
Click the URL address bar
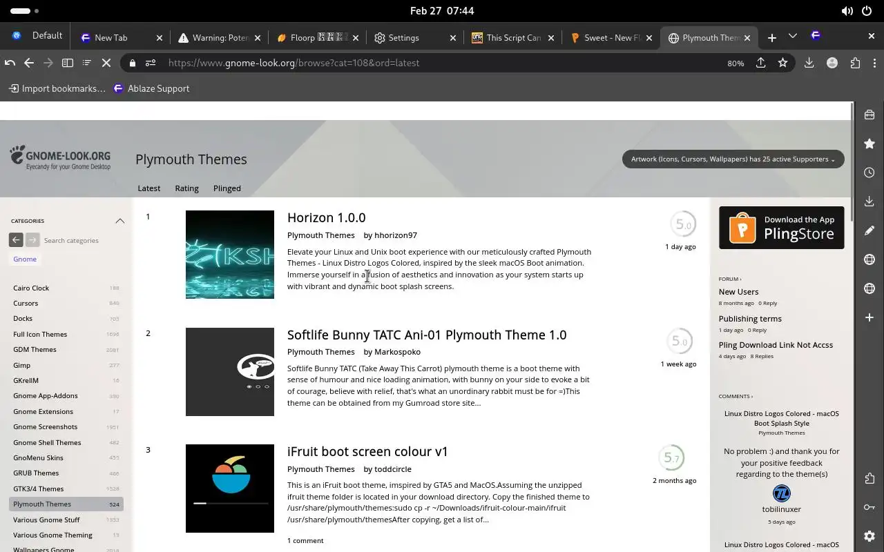pos(442,63)
